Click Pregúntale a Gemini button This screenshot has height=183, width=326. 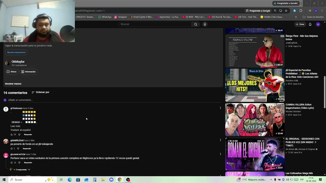pyautogui.click(x=285, y=3)
